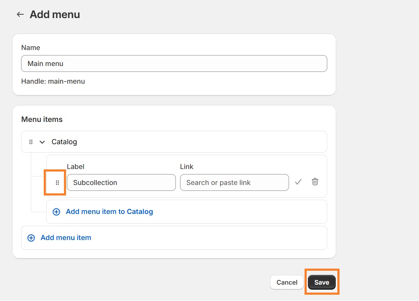Click the Handle: main-menu text
This screenshot has width=419, height=301.
(53, 82)
